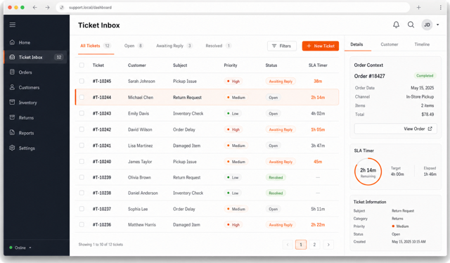Click the external link icon on View Order
Viewport: 450px width, 263px height.
pos(430,129)
